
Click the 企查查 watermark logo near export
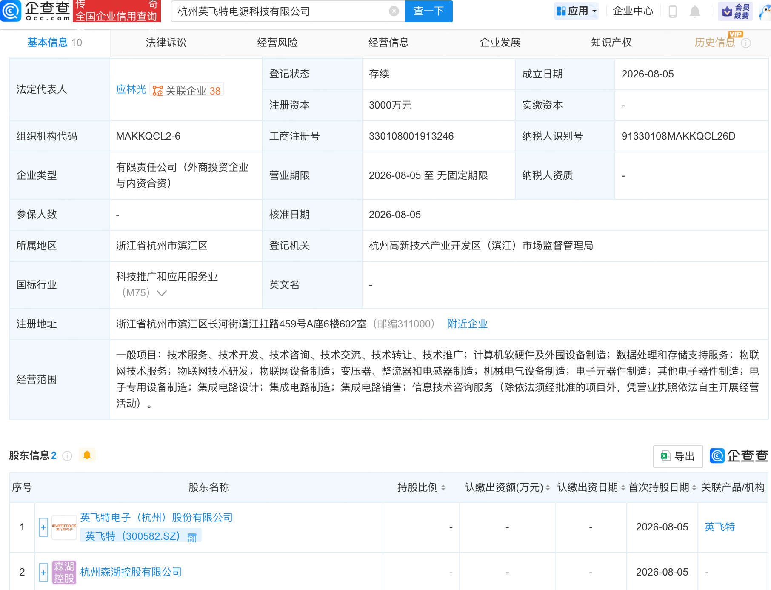point(739,456)
